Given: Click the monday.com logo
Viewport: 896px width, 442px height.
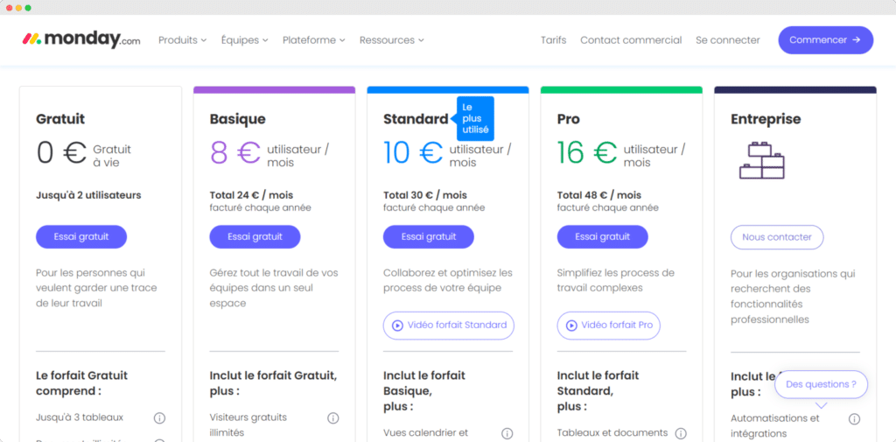Looking at the screenshot, I should coord(80,39).
